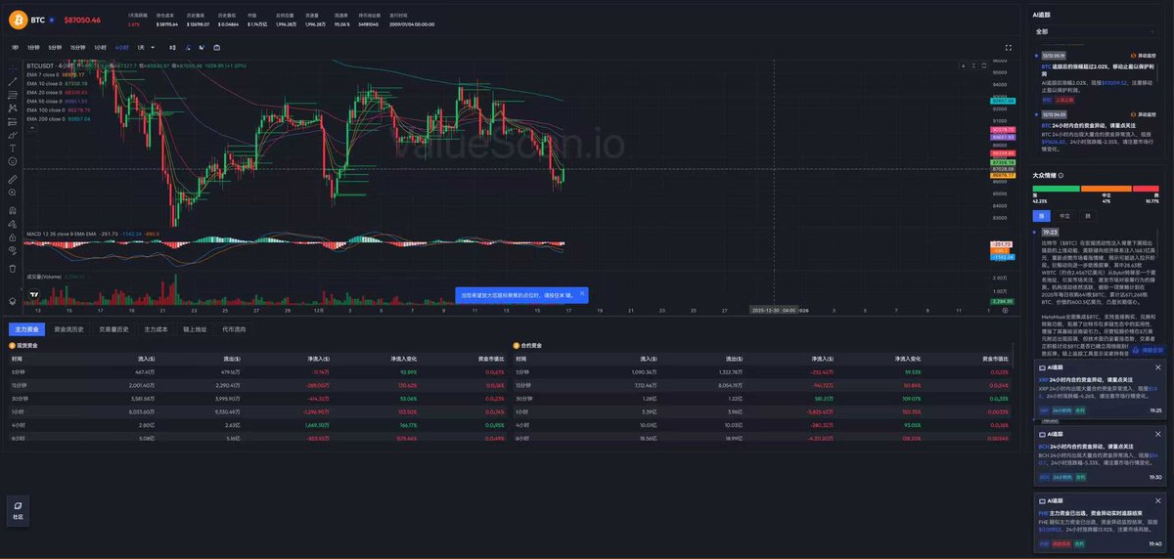Open the candlestick chart type icon

click(173, 47)
